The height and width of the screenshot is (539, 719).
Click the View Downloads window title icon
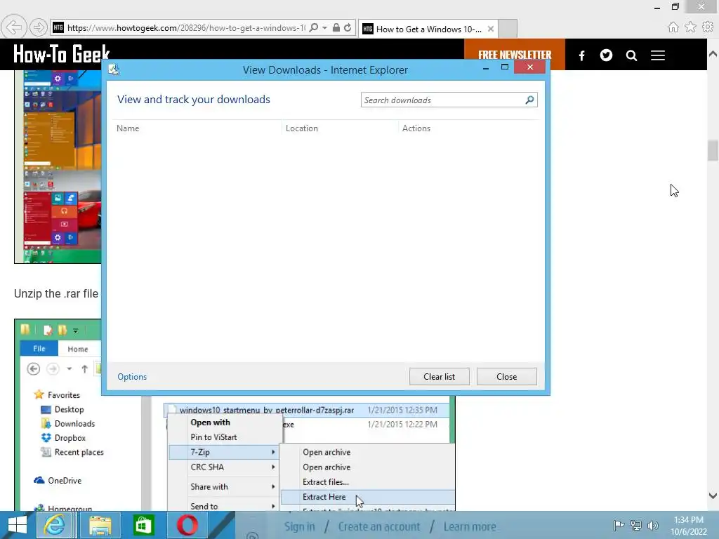[x=113, y=69]
